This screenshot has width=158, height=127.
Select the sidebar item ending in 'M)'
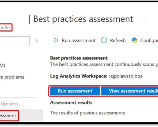coord(2,65)
